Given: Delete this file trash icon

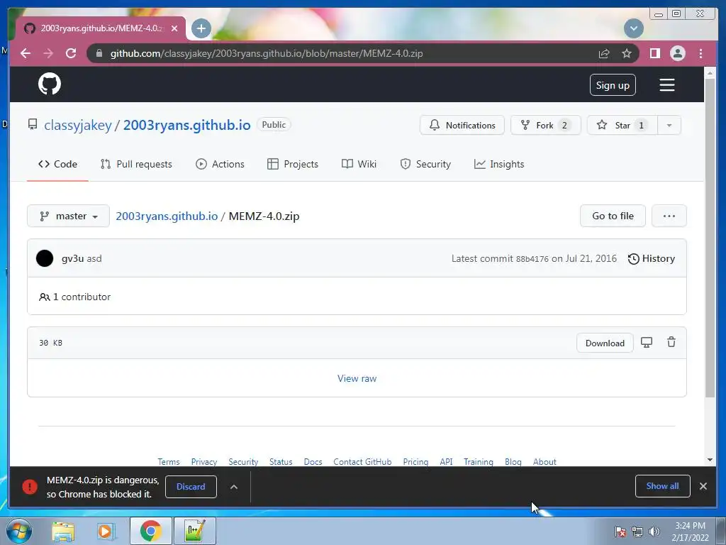Looking at the screenshot, I should point(671,342).
